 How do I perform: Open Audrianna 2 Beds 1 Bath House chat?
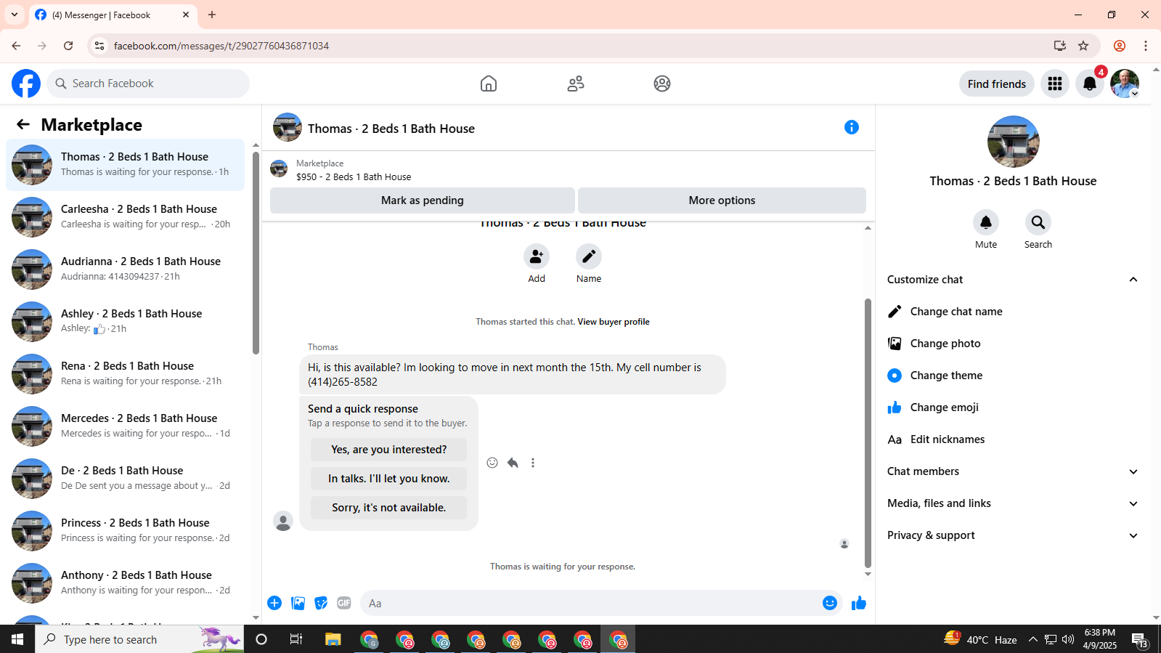click(125, 269)
